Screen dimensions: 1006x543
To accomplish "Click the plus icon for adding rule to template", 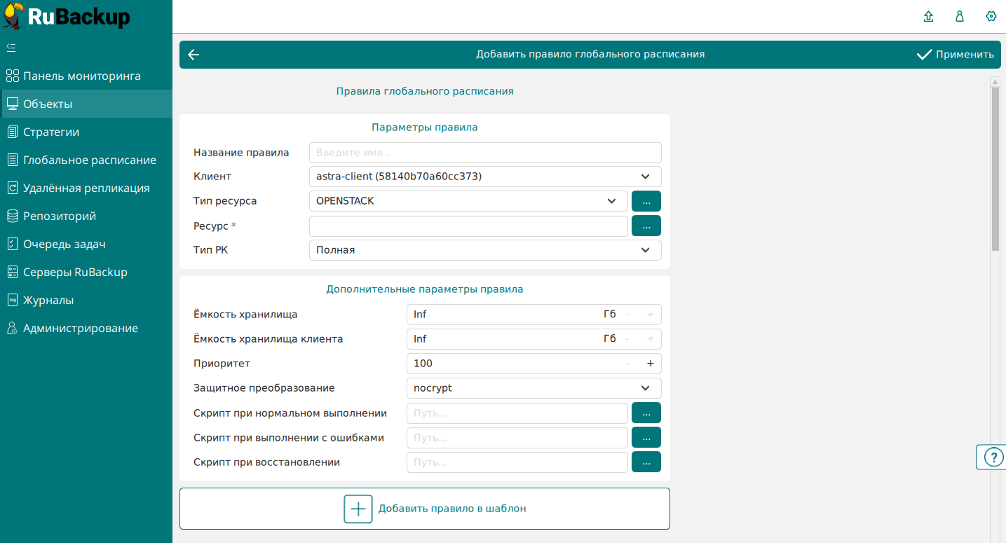I will [x=358, y=509].
